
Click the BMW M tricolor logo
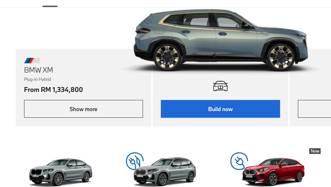pyautogui.click(x=32, y=61)
